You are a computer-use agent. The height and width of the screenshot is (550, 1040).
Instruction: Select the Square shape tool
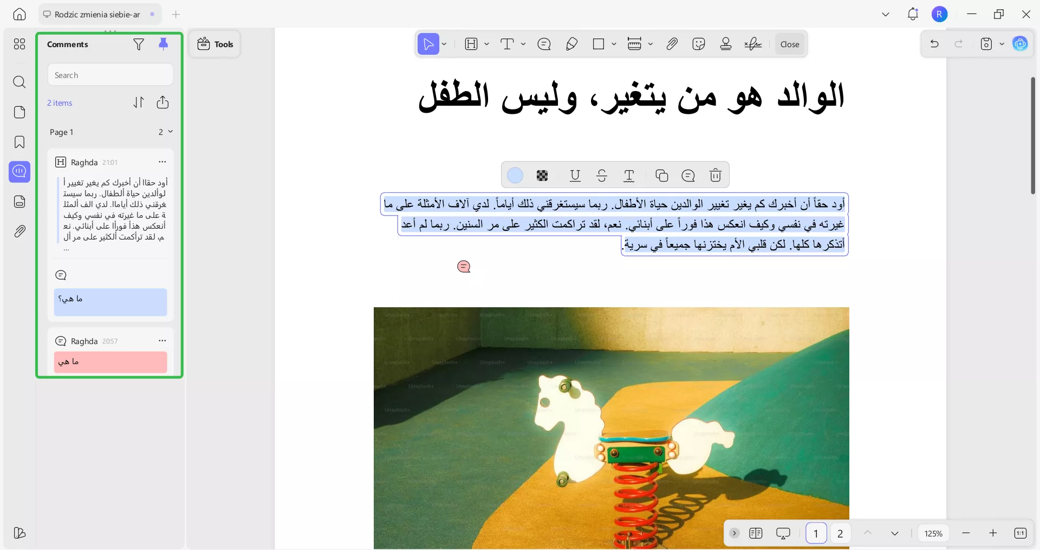point(599,44)
